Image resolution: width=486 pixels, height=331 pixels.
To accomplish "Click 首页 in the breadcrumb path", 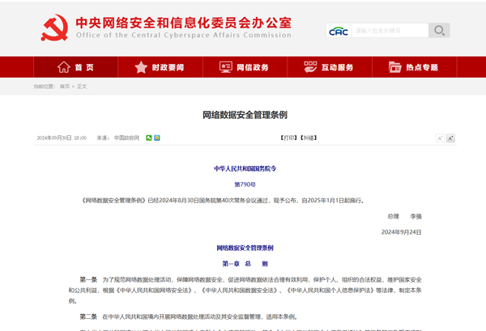I will point(65,86).
